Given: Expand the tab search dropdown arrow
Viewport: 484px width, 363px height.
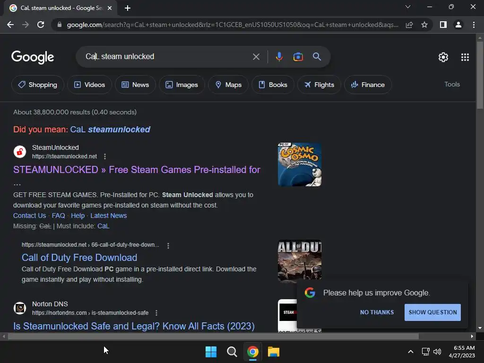Looking at the screenshot, I should [x=408, y=7].
